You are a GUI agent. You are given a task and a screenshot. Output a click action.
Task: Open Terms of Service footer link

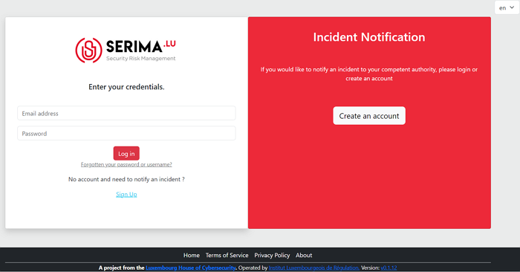tap(227, 256)
